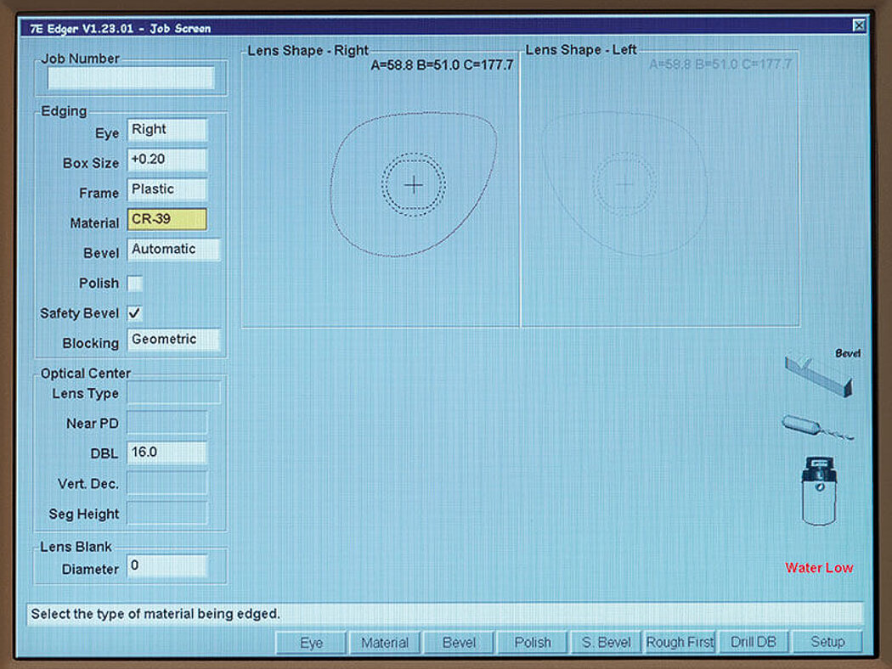The image size is (892, 669).
Task: Click the Polish button in bottom bar
Action: point(533,643)
